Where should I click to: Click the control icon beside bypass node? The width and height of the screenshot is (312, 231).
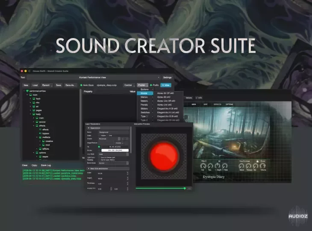(x=40, y=133)
